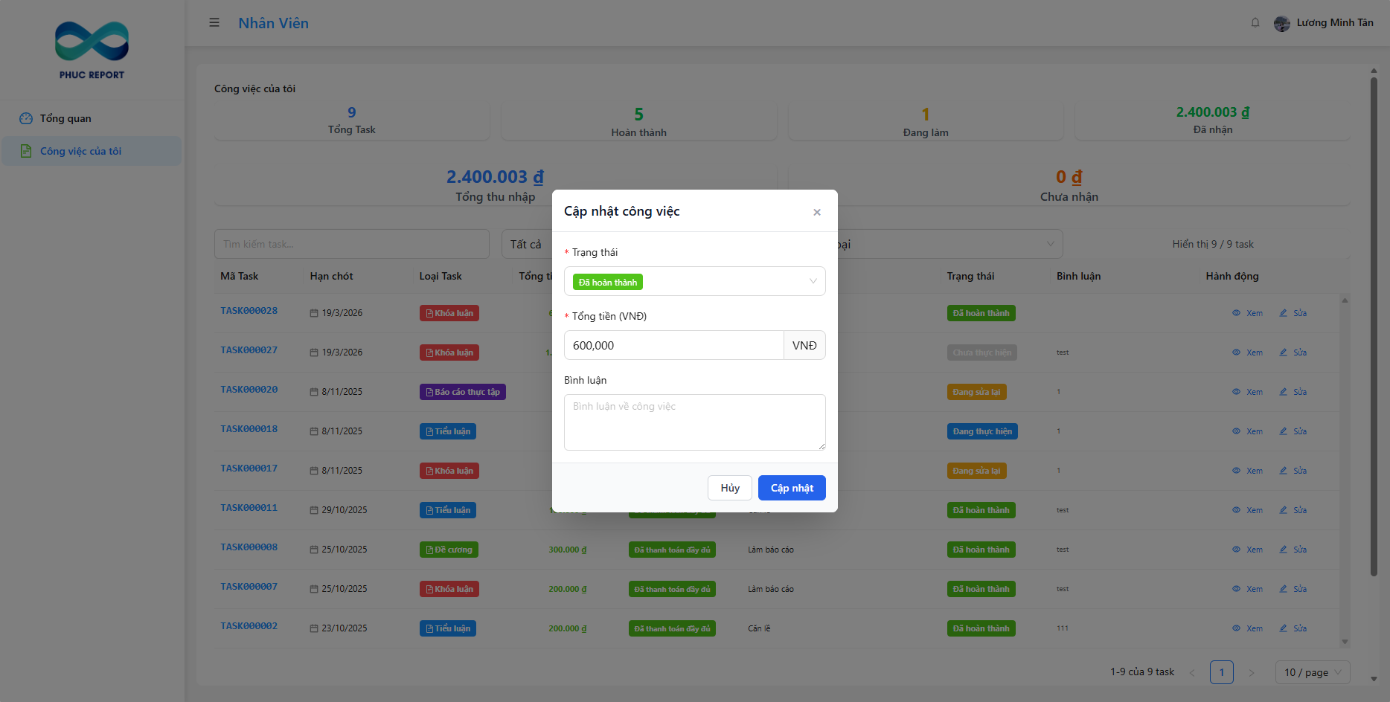
Task: Click Đề cương tag for TASK000008
Action: [449, 550]
